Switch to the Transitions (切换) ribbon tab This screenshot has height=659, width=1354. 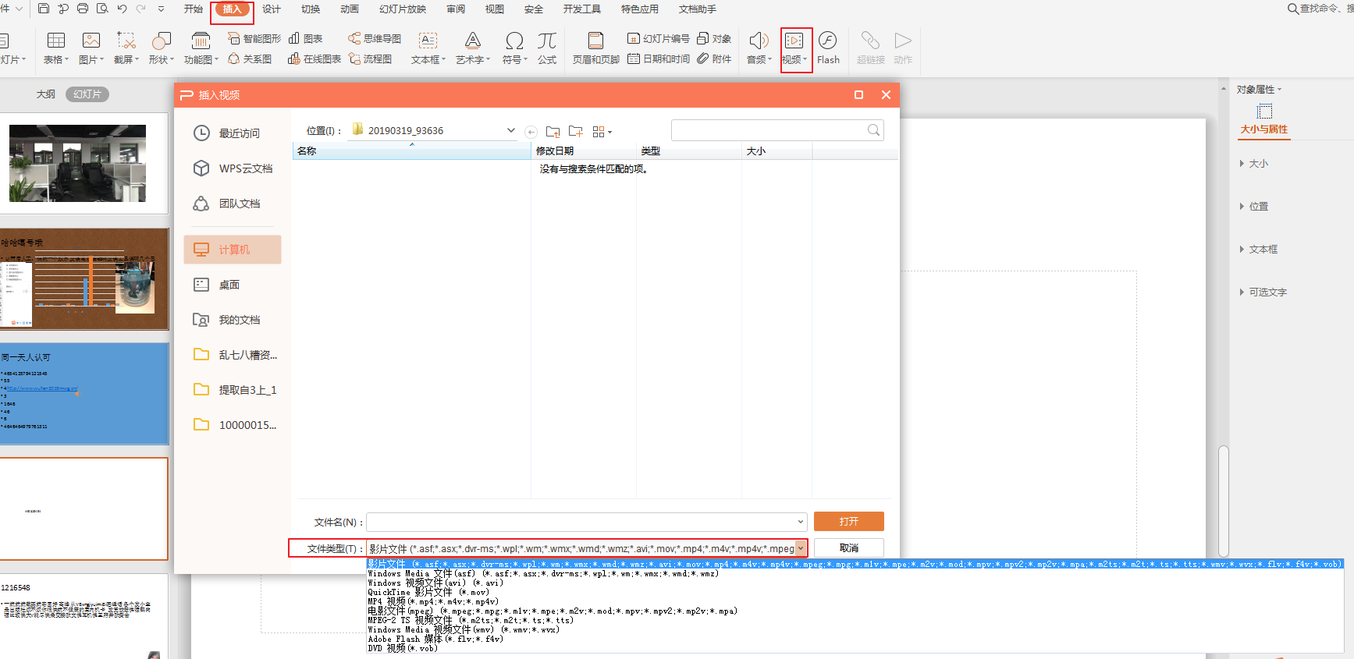pos(311,9)
